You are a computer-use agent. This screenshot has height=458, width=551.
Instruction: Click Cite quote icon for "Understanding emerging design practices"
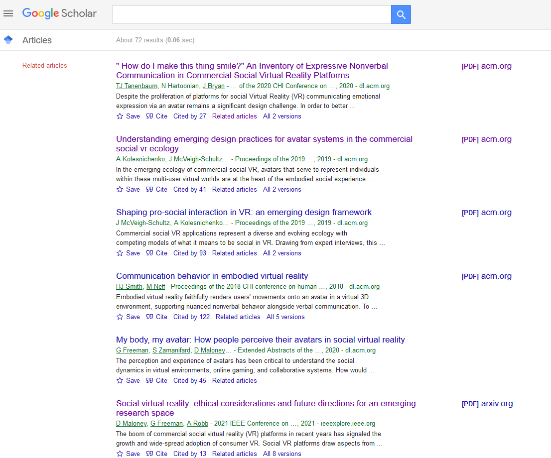149,189
